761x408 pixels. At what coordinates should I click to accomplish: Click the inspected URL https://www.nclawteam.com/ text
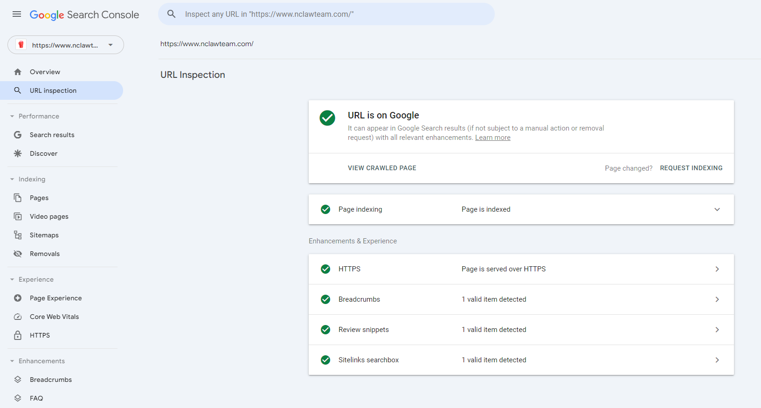tap(207, 44)
